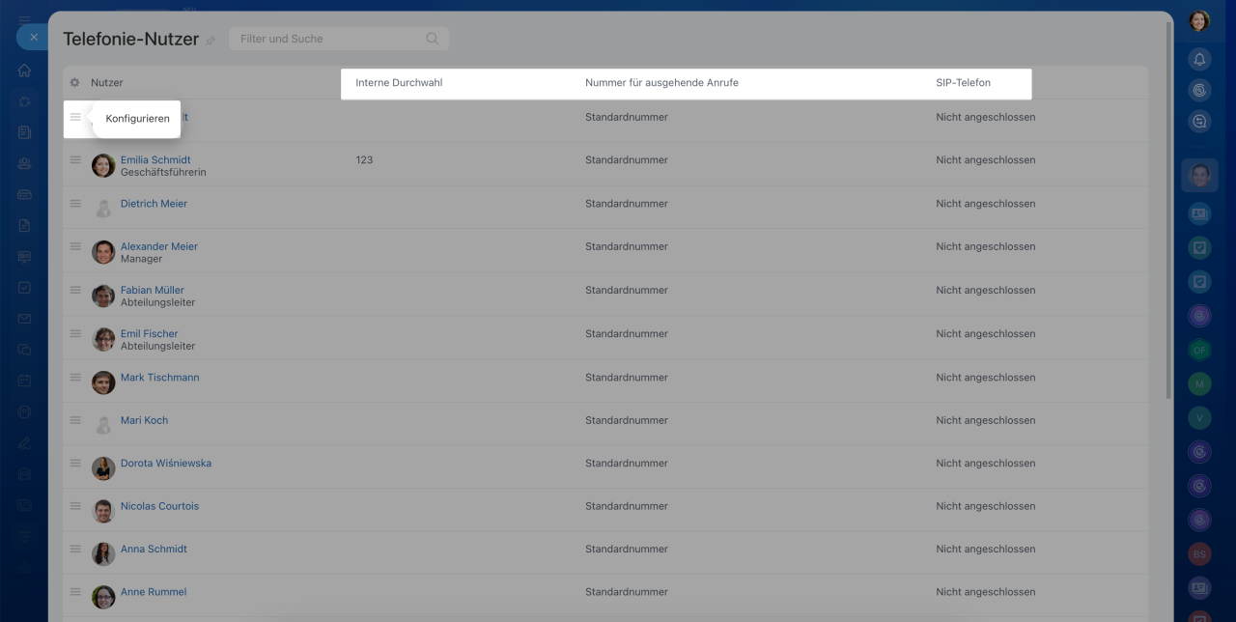Open row menu for Dorota Wiśniewska
The height and width of the screenshot is (622, 1236).
(x=75, y=463)
